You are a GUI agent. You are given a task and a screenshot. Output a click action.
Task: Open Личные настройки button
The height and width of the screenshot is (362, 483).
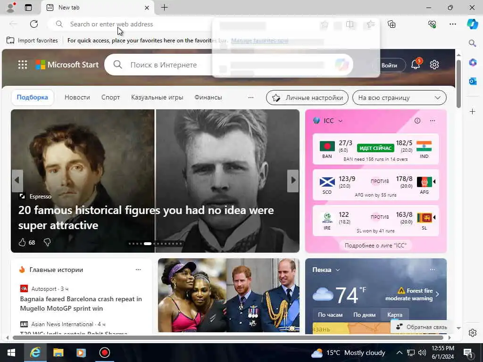click(307, 98)
